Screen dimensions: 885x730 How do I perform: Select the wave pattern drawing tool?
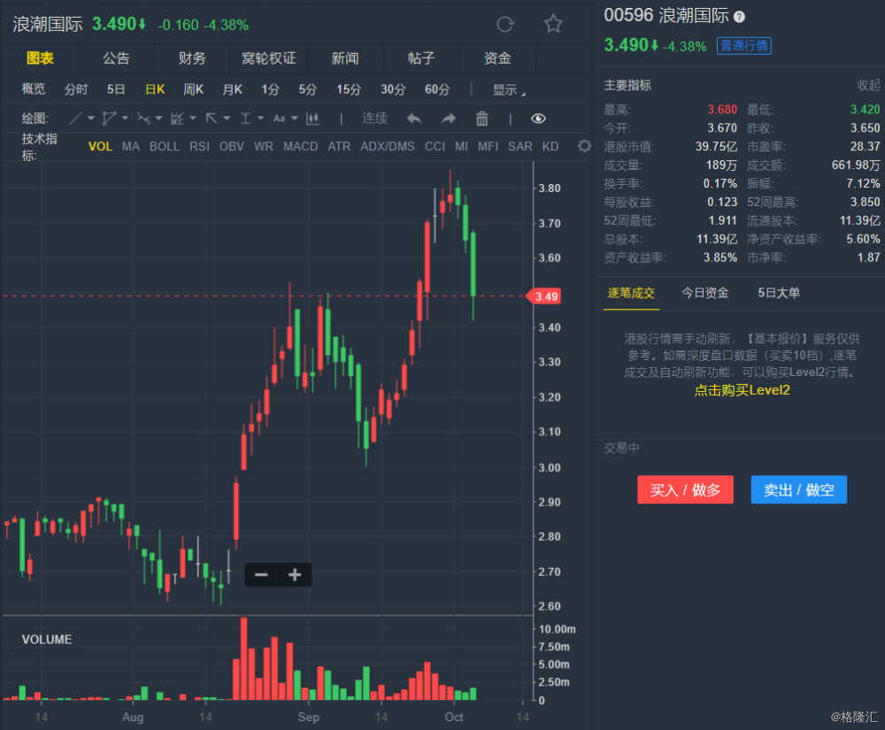[143, 119]
